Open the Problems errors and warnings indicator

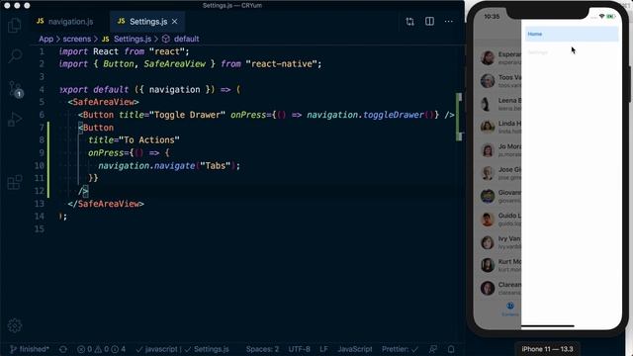pyautogui.click(x=101, y=349)
